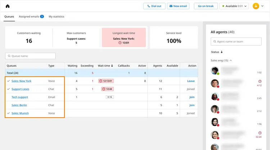Open the Support cases queue link
Image resolution: width=270 pixels, height=150 pixels.
20,89
